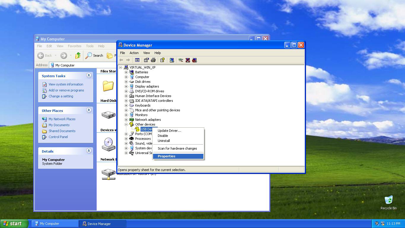Collapse the Other Places panel

(89, 110)
